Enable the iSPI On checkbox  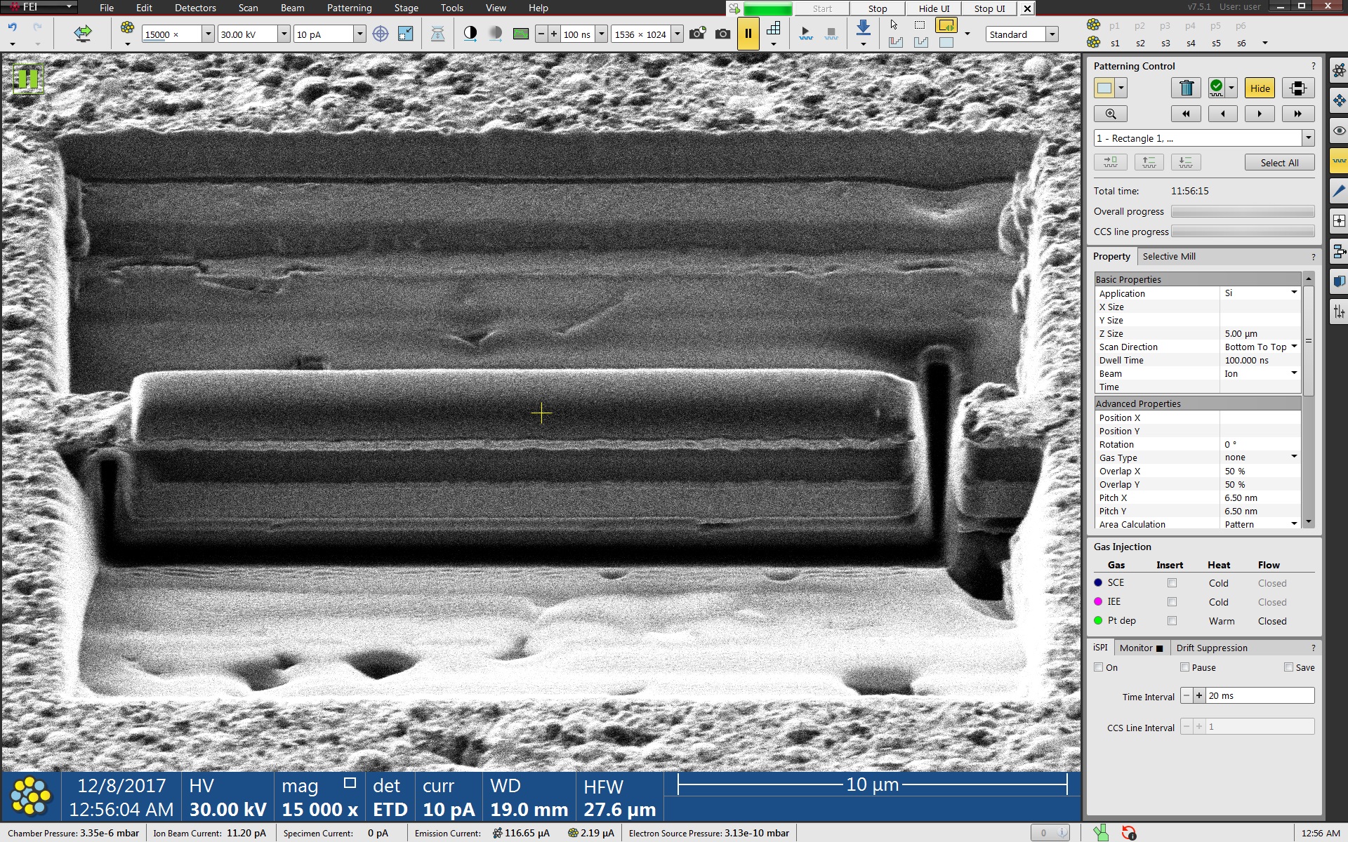tap(1099, 667)
